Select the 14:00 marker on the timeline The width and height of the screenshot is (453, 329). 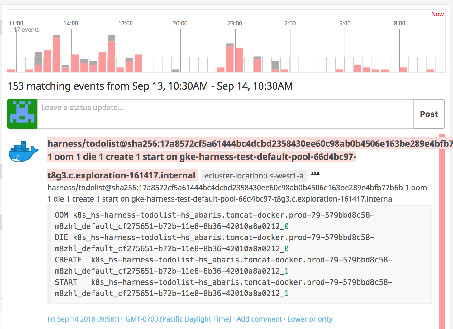coord(71,23)
